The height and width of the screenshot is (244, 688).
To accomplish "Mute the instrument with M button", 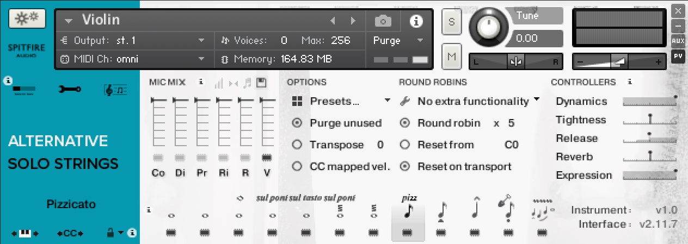I will (451, 56).
